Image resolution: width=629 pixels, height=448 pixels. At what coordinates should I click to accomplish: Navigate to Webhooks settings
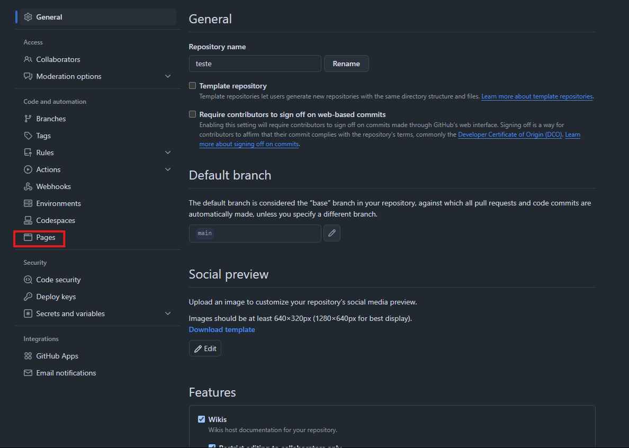98,186
